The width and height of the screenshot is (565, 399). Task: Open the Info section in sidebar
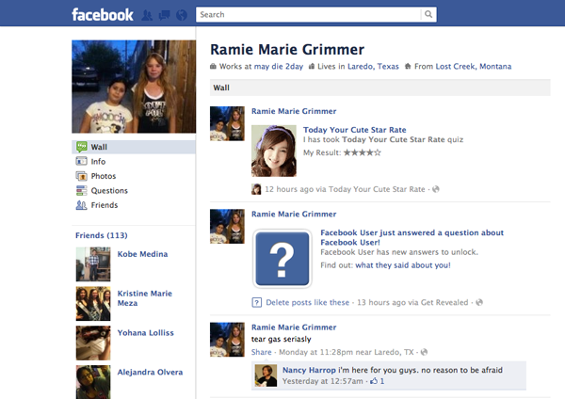click(98, 161)
